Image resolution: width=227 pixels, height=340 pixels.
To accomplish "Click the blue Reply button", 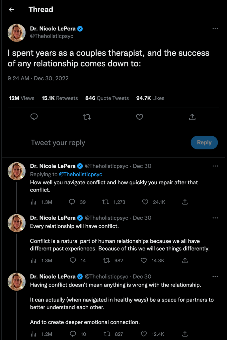I will (204, 142).
